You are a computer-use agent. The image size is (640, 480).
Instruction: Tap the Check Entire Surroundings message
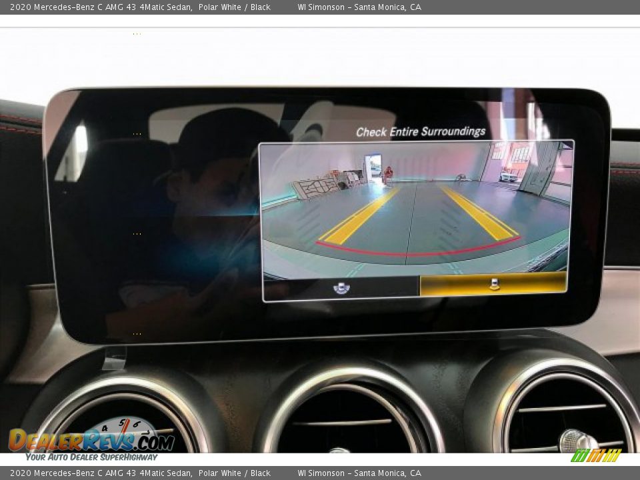(x=421, y=132)
